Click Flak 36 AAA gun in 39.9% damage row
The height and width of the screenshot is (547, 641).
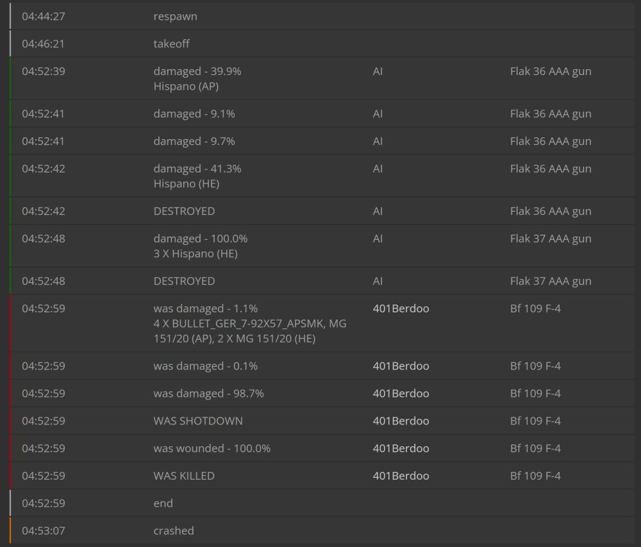point(551,71)
